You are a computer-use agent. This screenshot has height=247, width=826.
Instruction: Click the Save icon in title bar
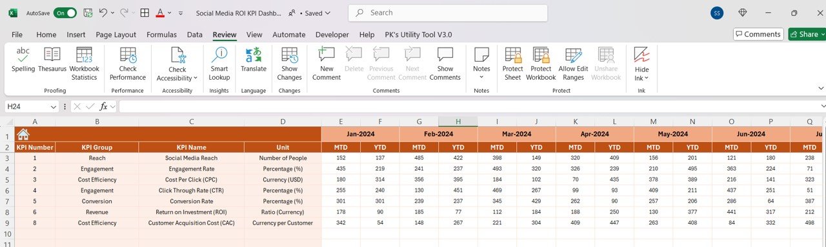click(88, 13)
